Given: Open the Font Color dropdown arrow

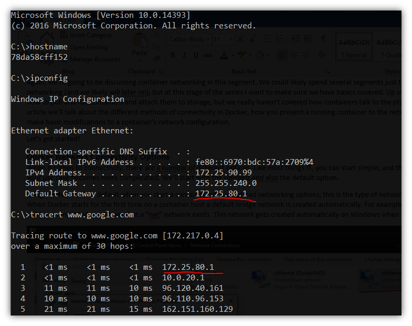Looking at the screenshot, I should click(x=233, y=55).
